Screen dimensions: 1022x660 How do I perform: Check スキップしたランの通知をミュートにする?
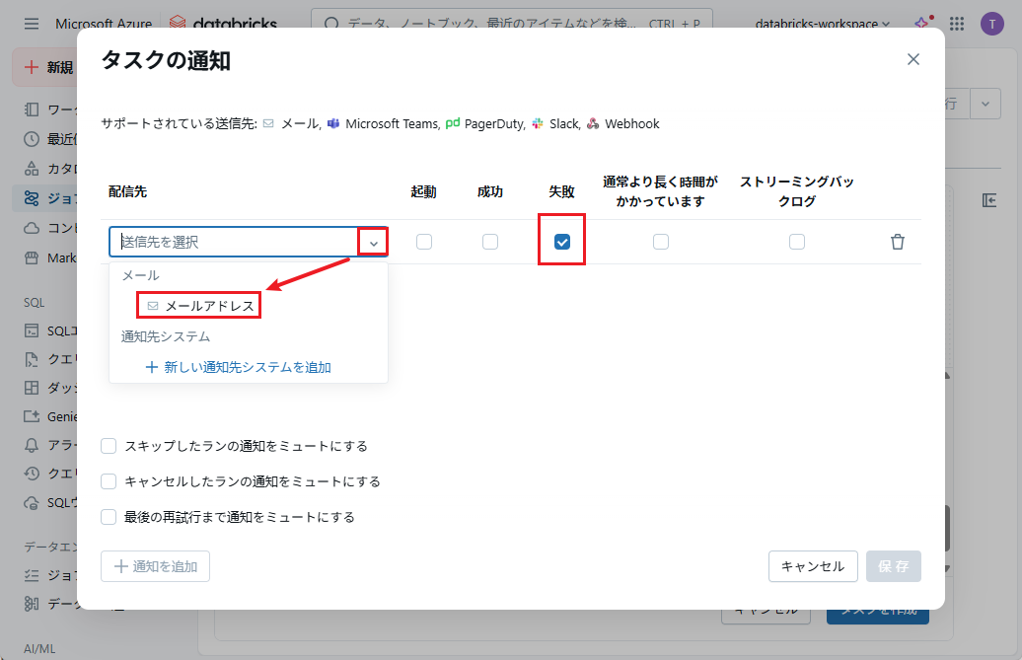(x=109, y=446)
